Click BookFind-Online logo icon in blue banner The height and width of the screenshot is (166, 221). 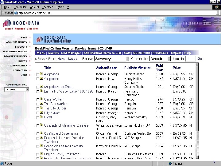[39, 39]
